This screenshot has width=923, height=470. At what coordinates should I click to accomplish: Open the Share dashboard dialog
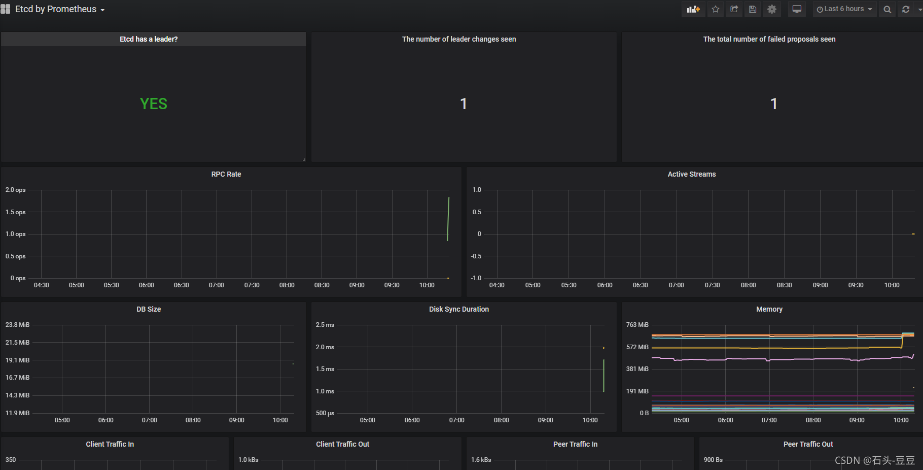click(x=734, y=9)
